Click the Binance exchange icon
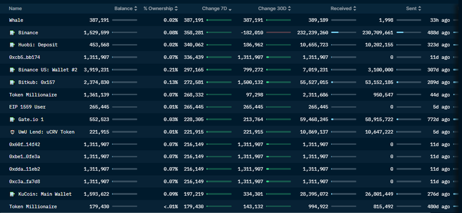462x213 pixels. 12,33
